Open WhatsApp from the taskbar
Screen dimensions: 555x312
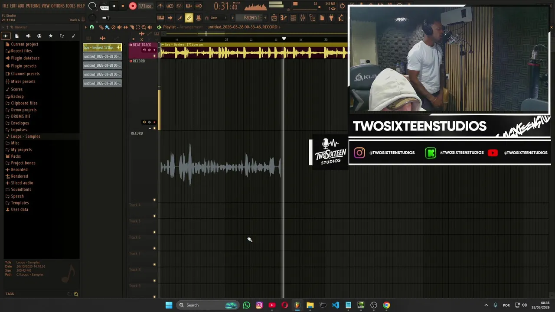[246, 305]
